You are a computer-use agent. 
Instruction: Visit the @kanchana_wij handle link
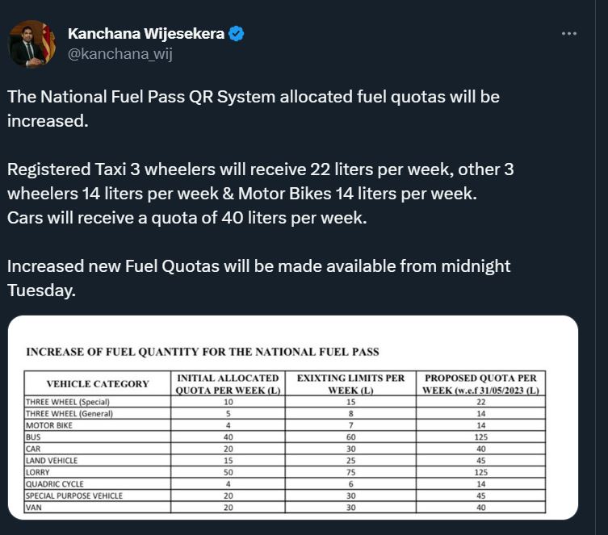point(120,54)
